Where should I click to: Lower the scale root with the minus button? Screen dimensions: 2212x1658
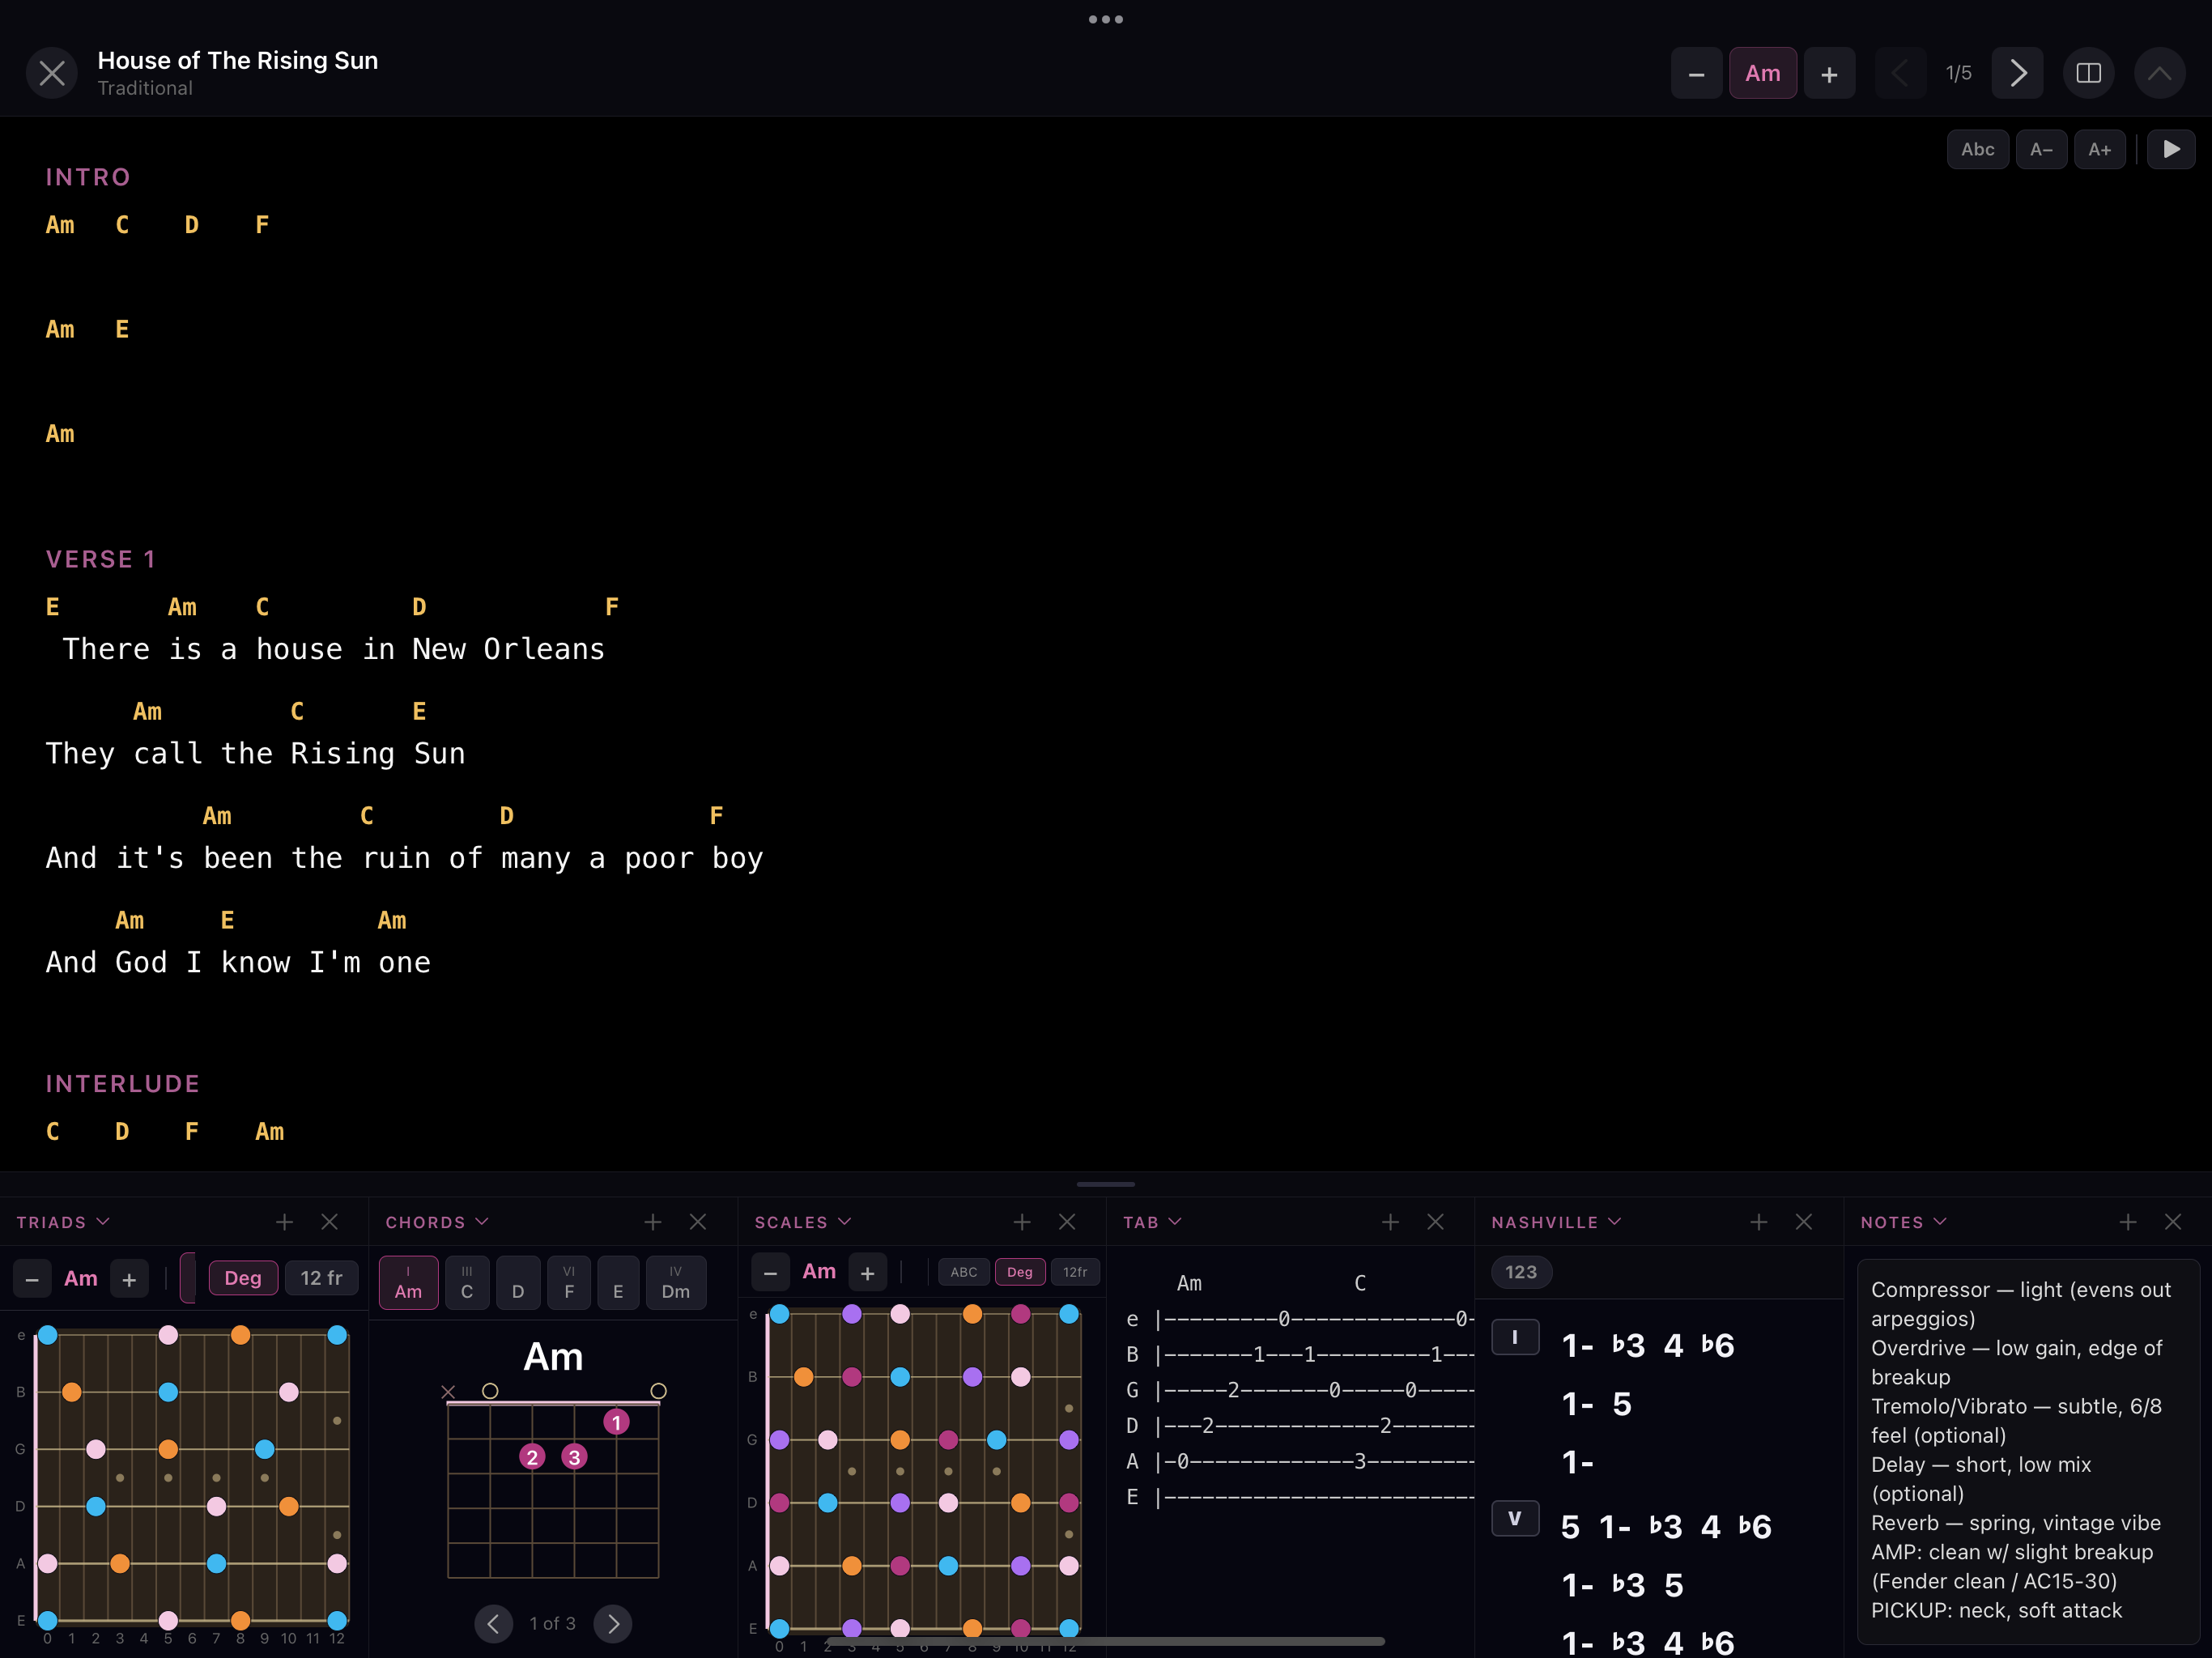pos(770,1273)
